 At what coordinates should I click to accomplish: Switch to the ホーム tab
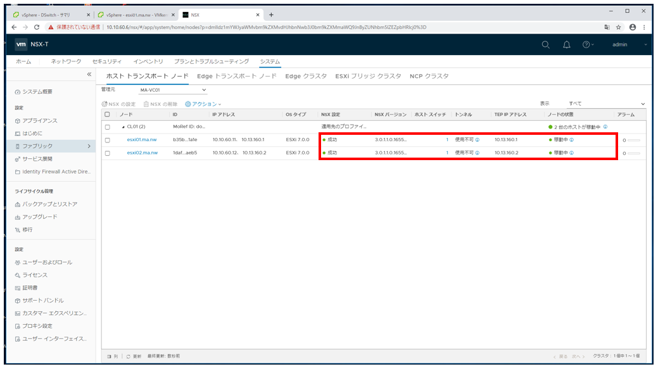point(23,61)
